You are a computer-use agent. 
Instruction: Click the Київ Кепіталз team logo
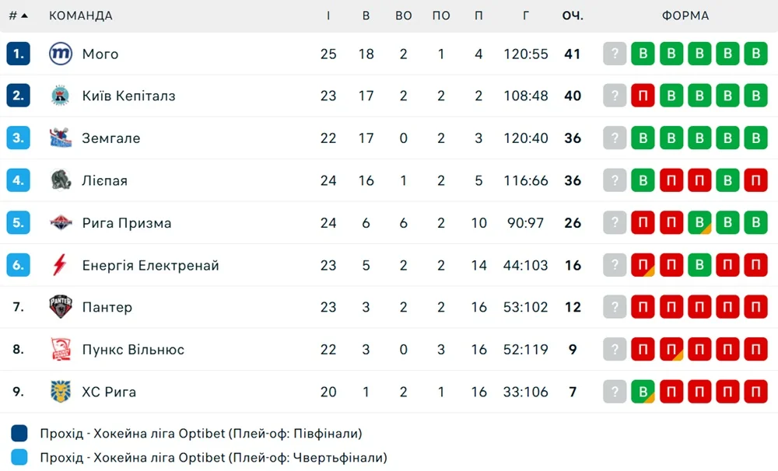pyautogui.click(x=60, y=96)
